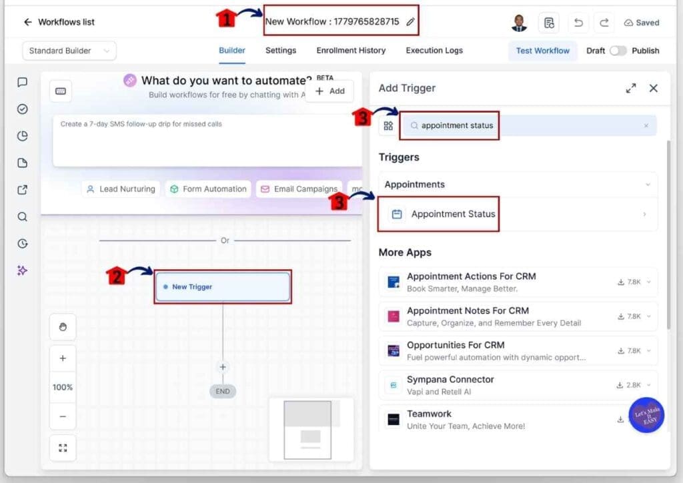Zoom out on the canvas
This screenshot has height=483, width=683.
click(63, 416)
